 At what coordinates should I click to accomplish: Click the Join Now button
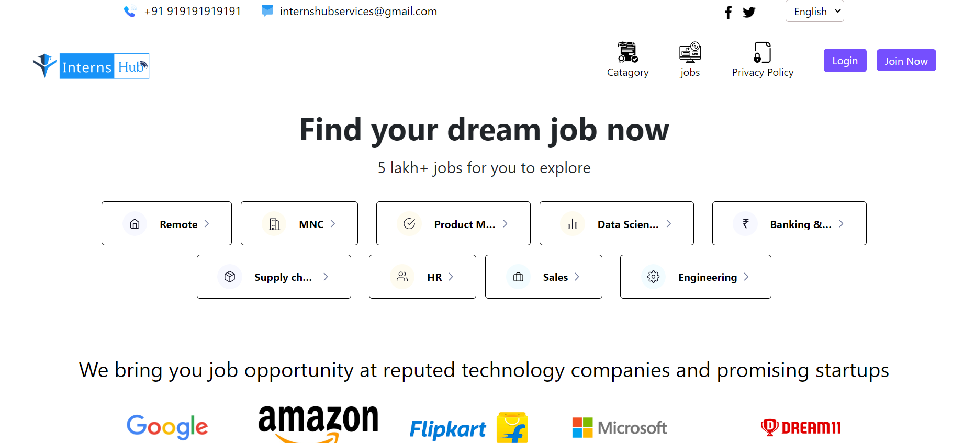tap(906, 60)
